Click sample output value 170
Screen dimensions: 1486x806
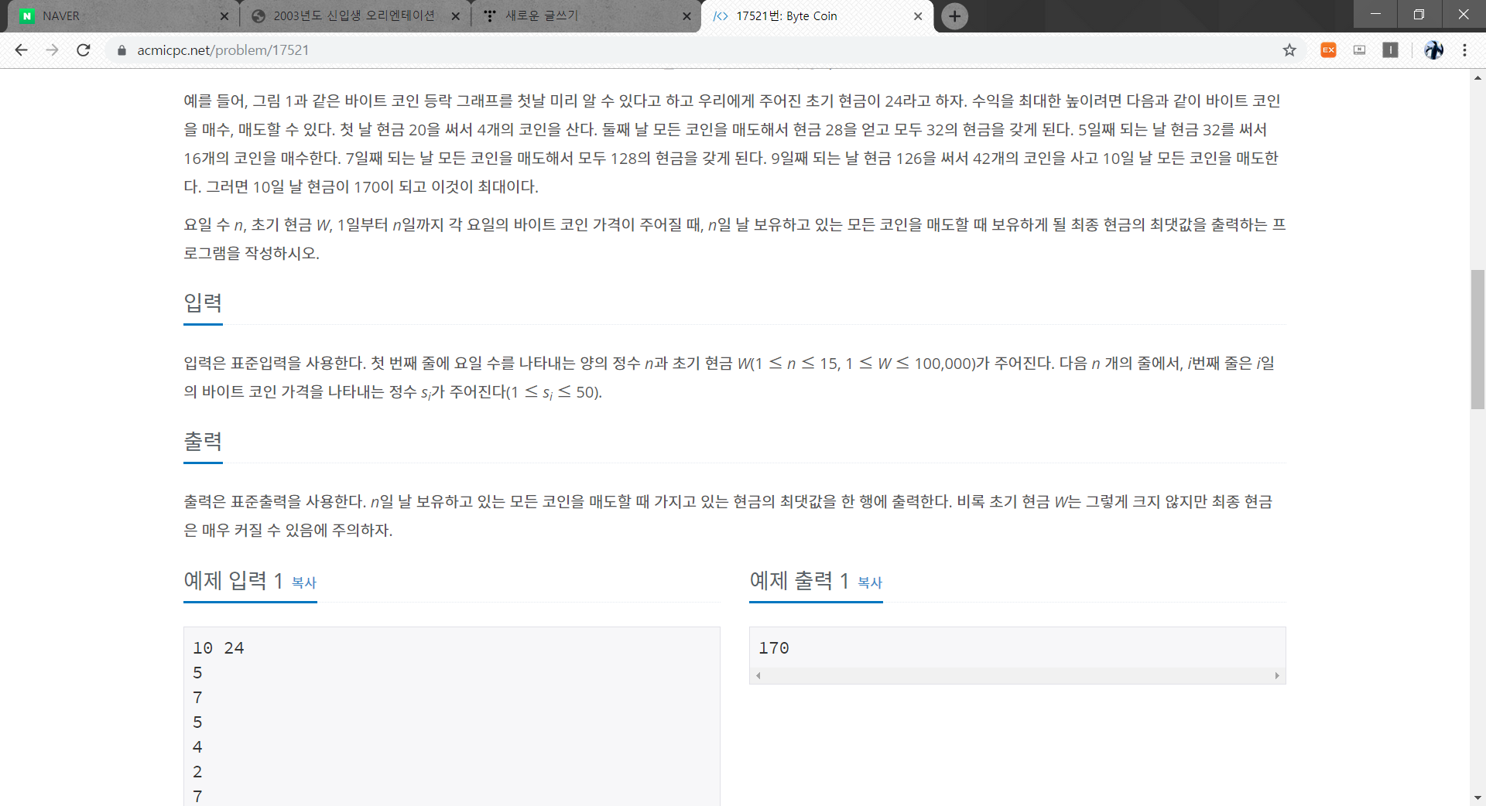tap(774, 648)
